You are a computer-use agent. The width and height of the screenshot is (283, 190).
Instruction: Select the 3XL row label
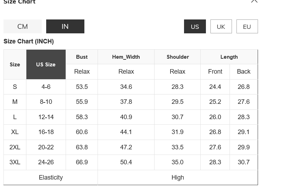[x=15, y=162]
